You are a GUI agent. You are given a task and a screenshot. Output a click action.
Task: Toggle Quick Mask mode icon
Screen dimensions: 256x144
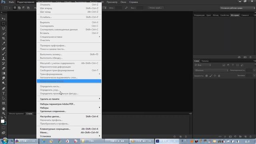click(x=4, y=128)
